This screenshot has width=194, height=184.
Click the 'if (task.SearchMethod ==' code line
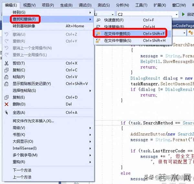pos(157,123)
